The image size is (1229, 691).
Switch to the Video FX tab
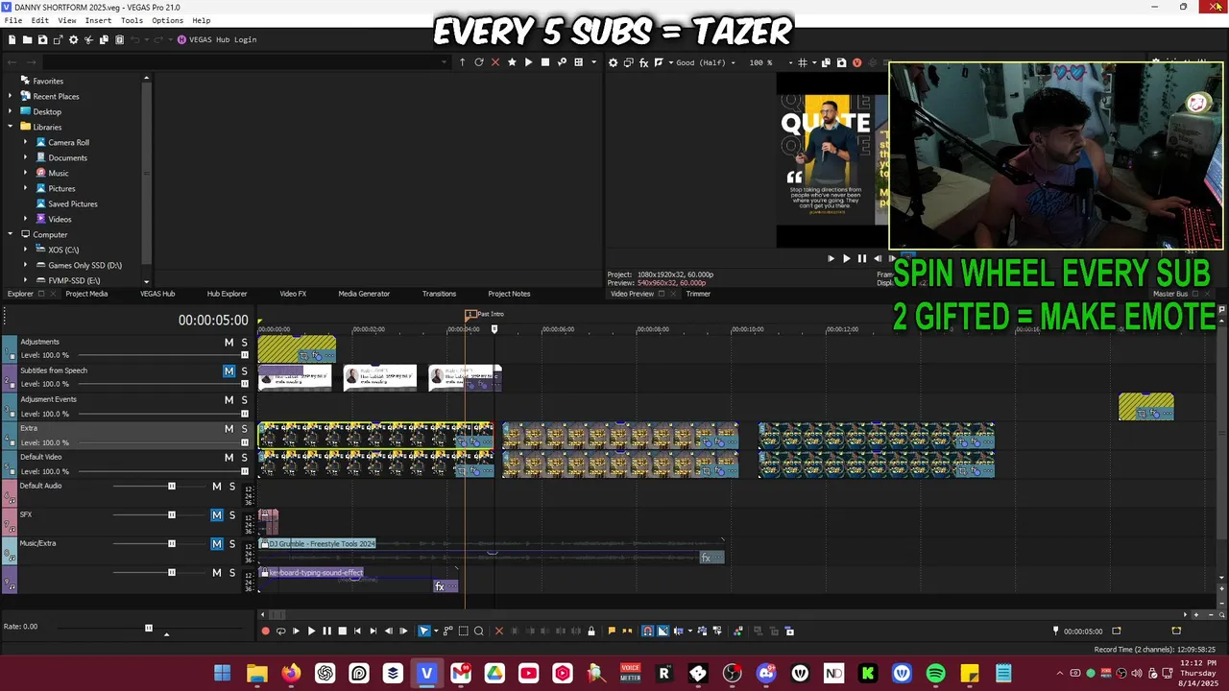coord(293,294)
